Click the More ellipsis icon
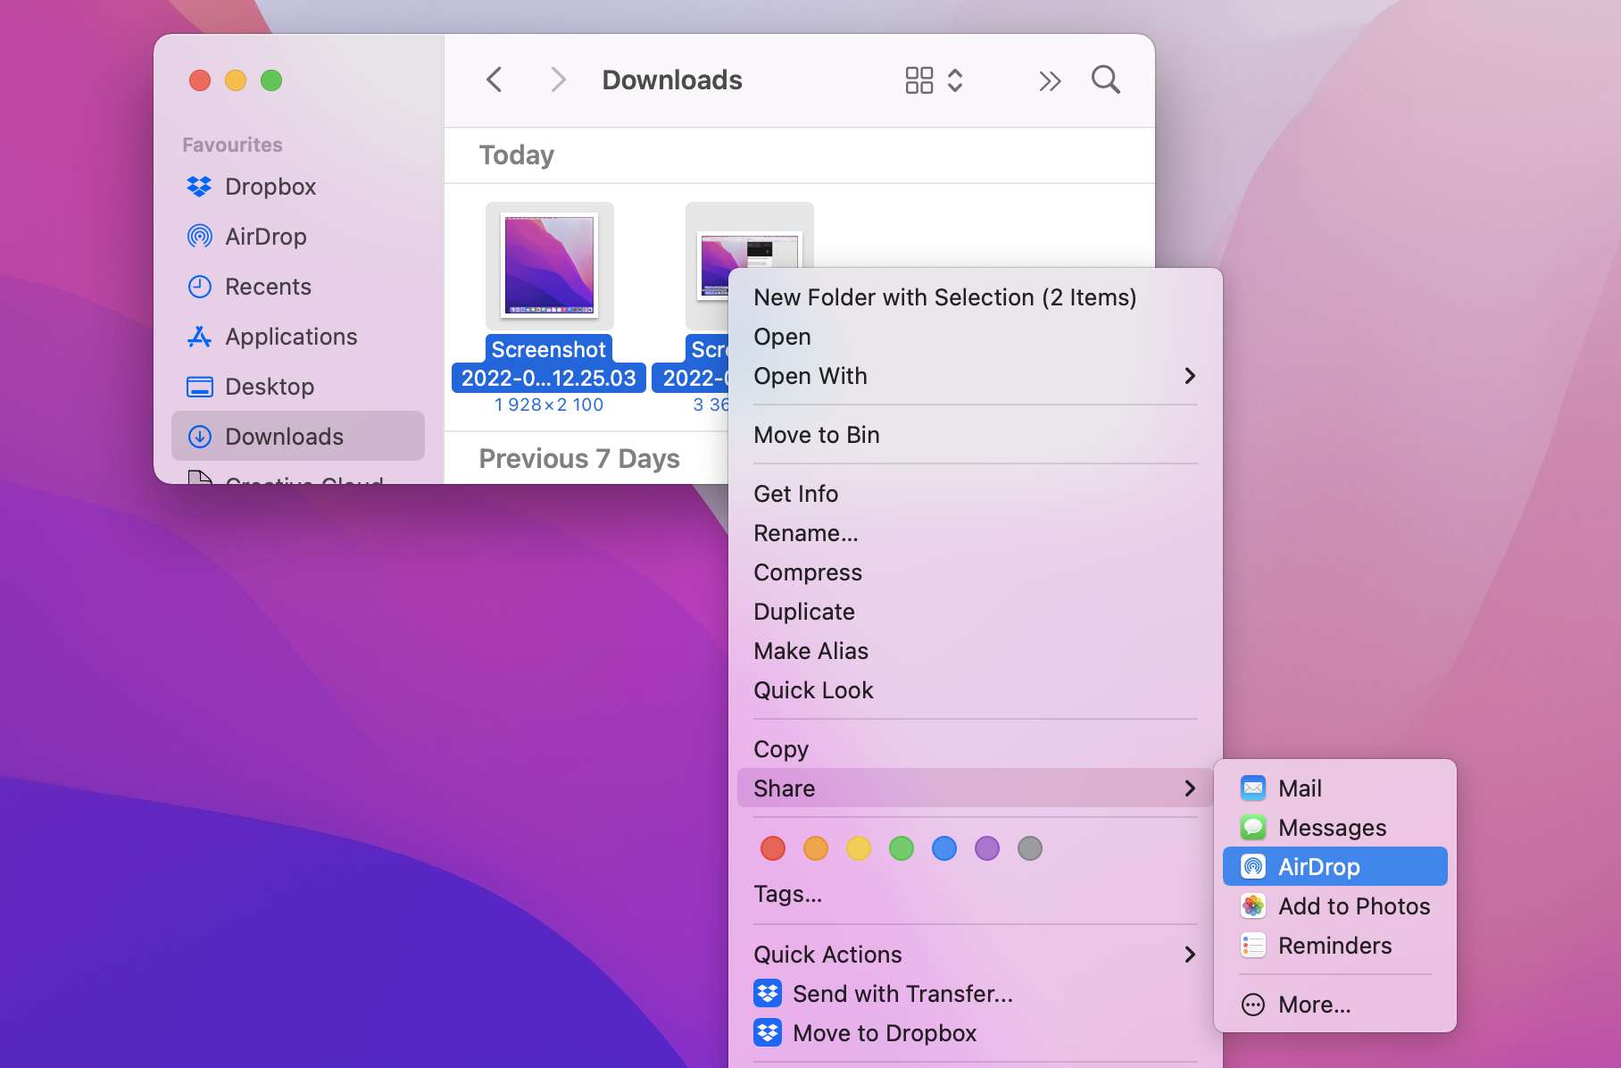Viewport: 1621px width, 1068px height. coord(1253,1005)
